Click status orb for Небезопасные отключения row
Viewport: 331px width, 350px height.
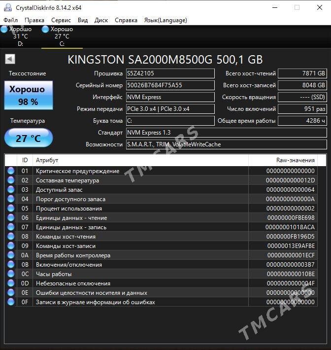[11, 283]
